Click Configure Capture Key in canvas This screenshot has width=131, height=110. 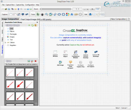[x=80, y=64]
